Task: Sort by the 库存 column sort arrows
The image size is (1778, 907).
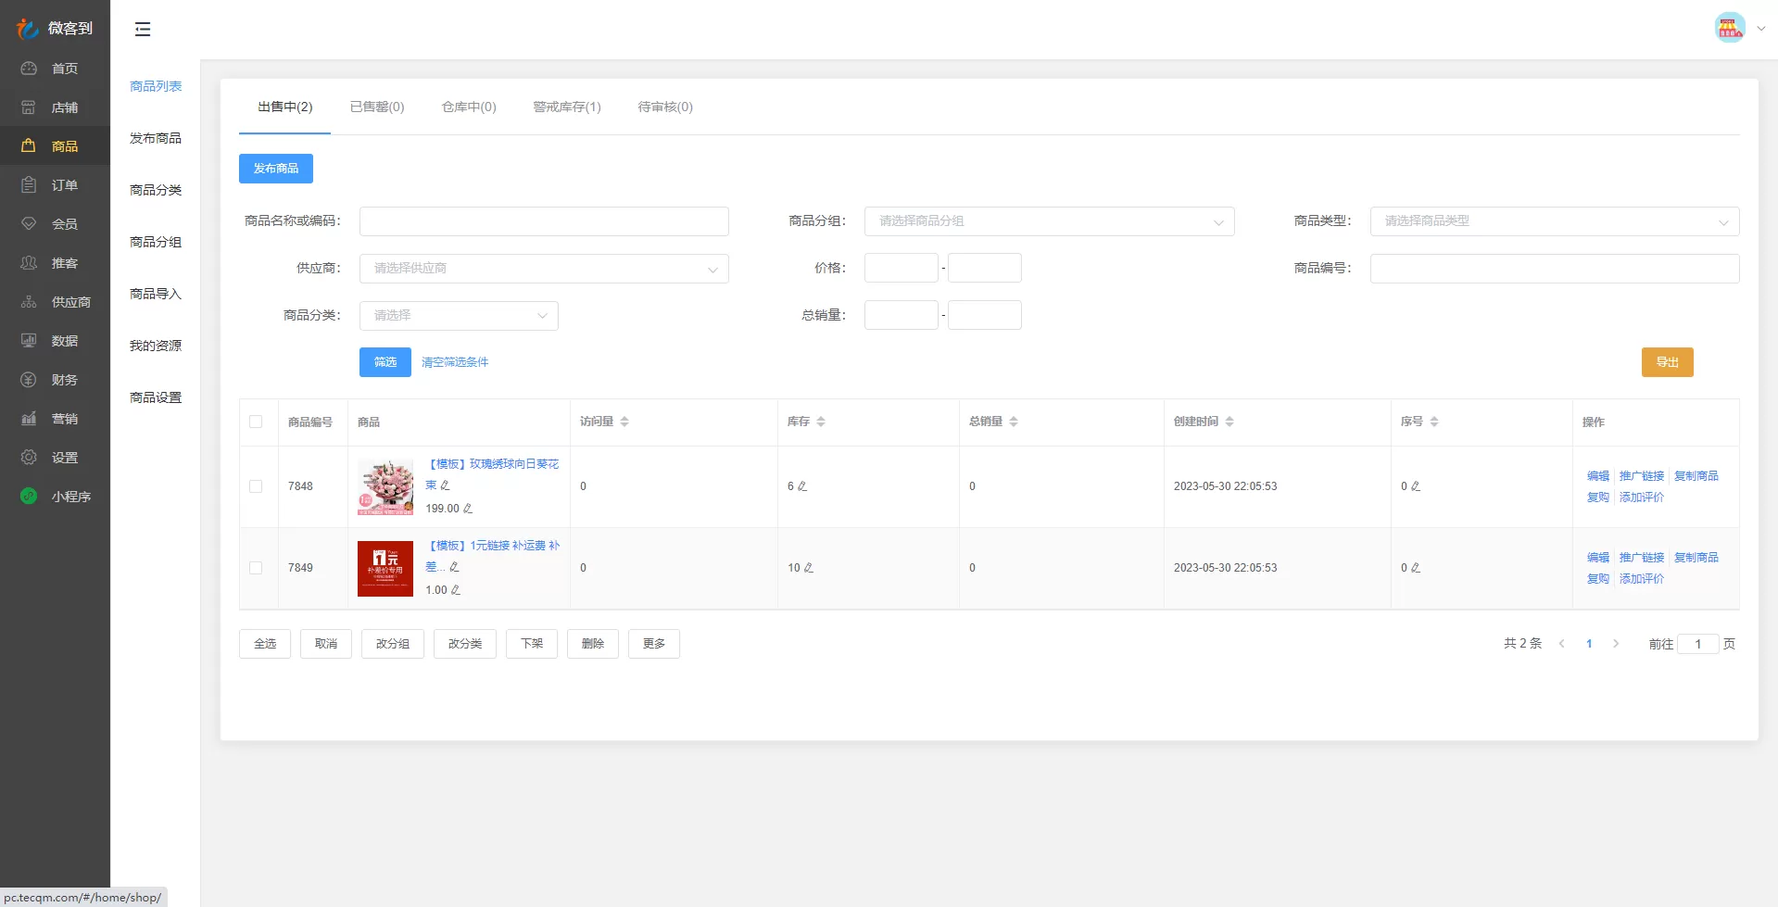Action: point(821,422)
